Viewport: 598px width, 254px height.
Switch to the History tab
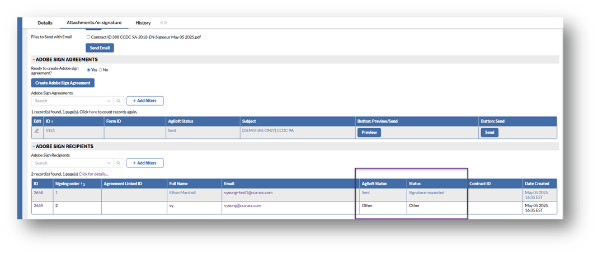pos(143,23)
